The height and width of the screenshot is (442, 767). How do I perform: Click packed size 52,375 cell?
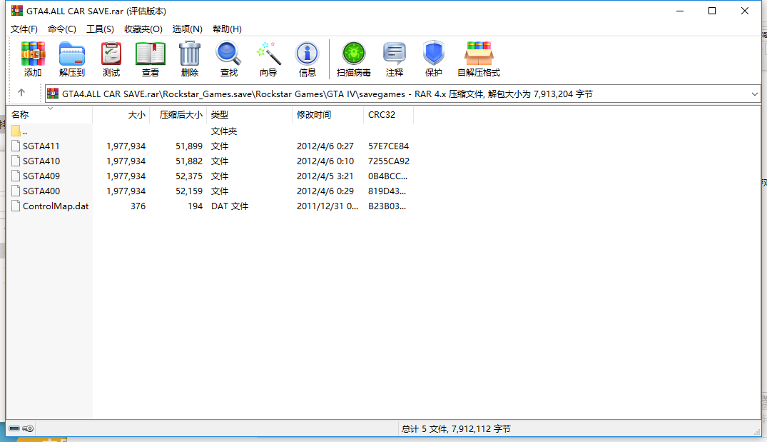coord(189,176)
